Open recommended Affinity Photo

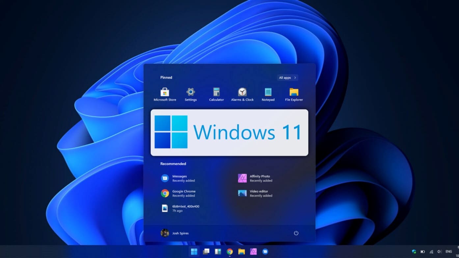click(x=255, y=178)
